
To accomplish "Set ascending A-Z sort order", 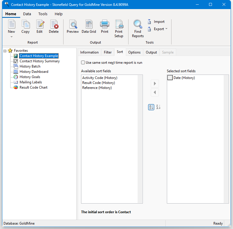I will click(x=151, y=107).
